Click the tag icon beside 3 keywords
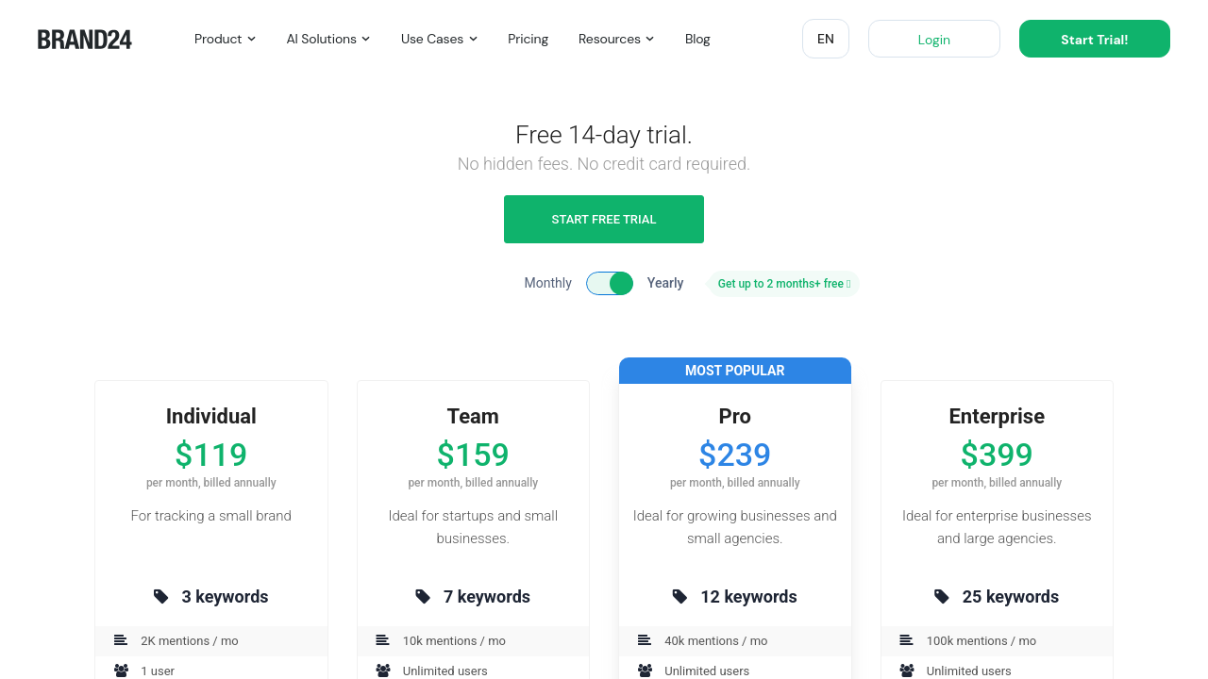1208x679 pixels. pos(161,597)
